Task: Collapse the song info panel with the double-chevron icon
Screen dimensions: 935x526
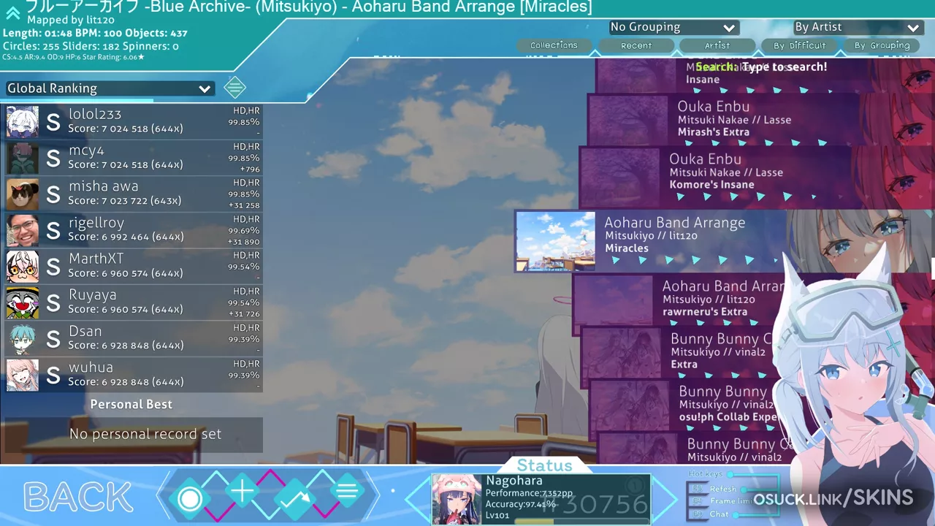Action: 12,12
